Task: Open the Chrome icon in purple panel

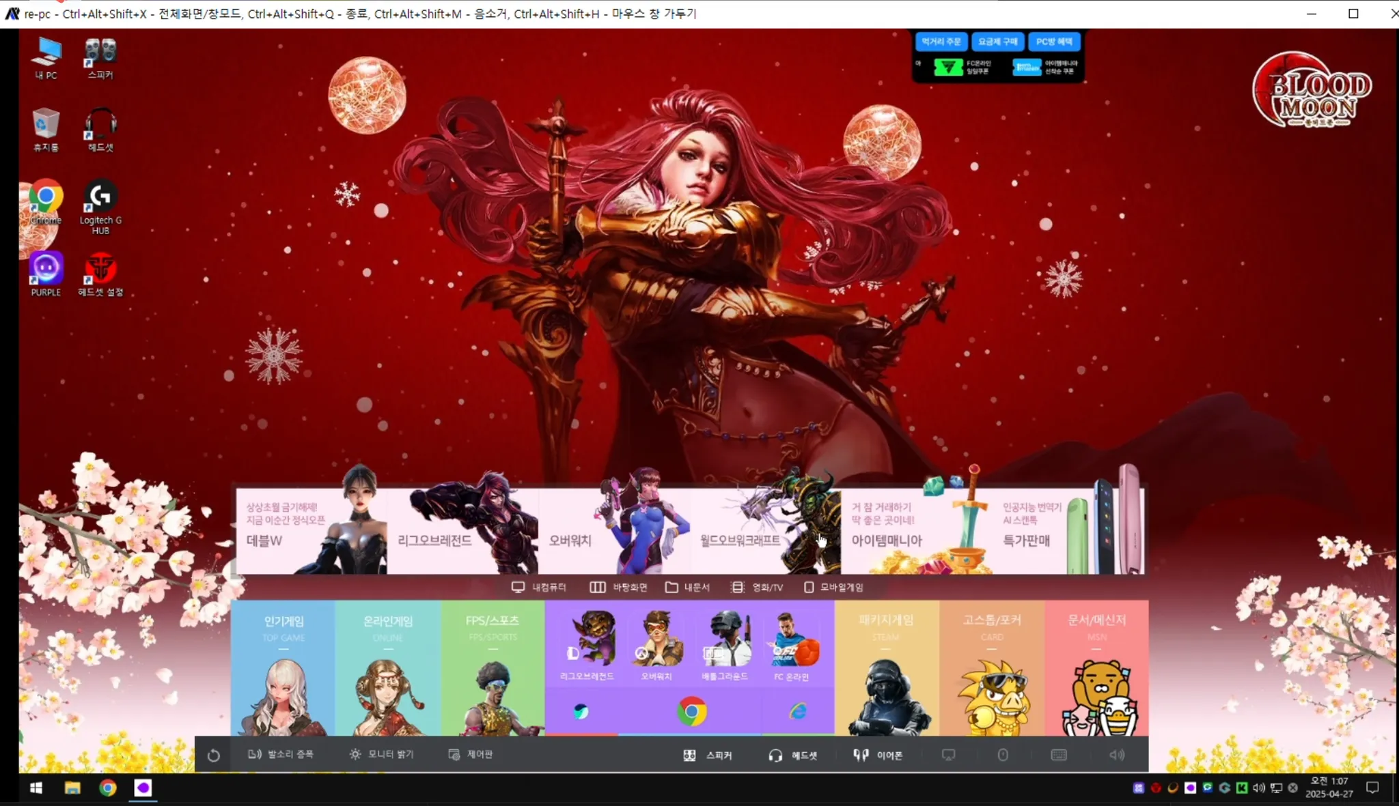Action: tap(691, 712)
